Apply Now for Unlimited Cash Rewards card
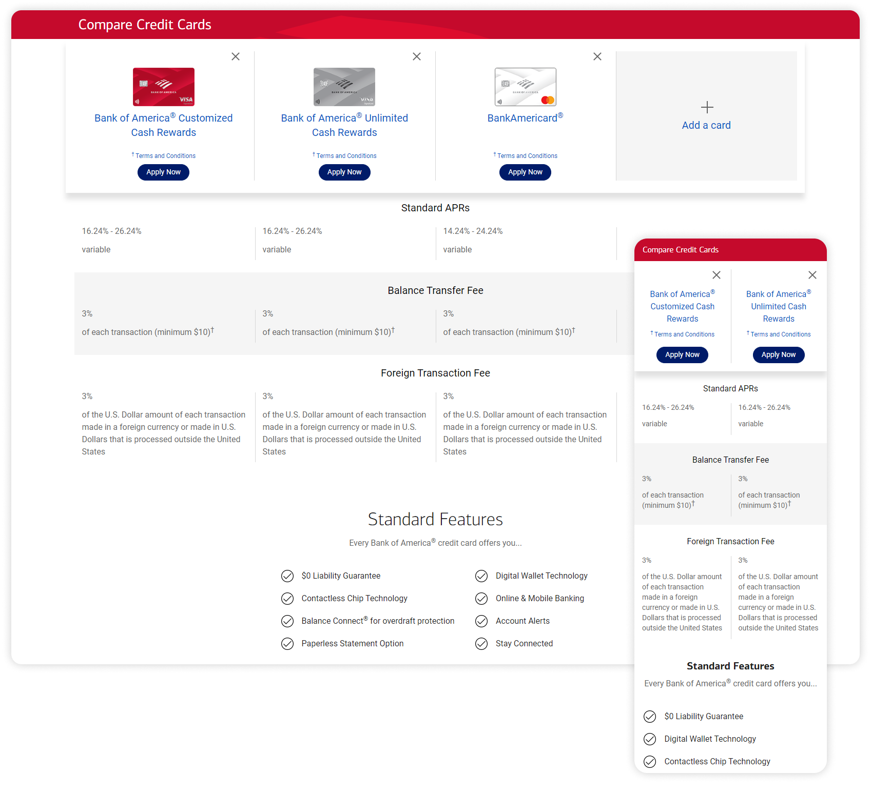871x792 pixels. [344, 172]
